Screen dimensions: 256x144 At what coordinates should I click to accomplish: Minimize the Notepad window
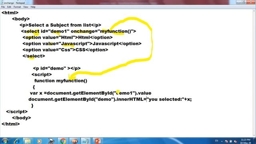tap(239, 2)
